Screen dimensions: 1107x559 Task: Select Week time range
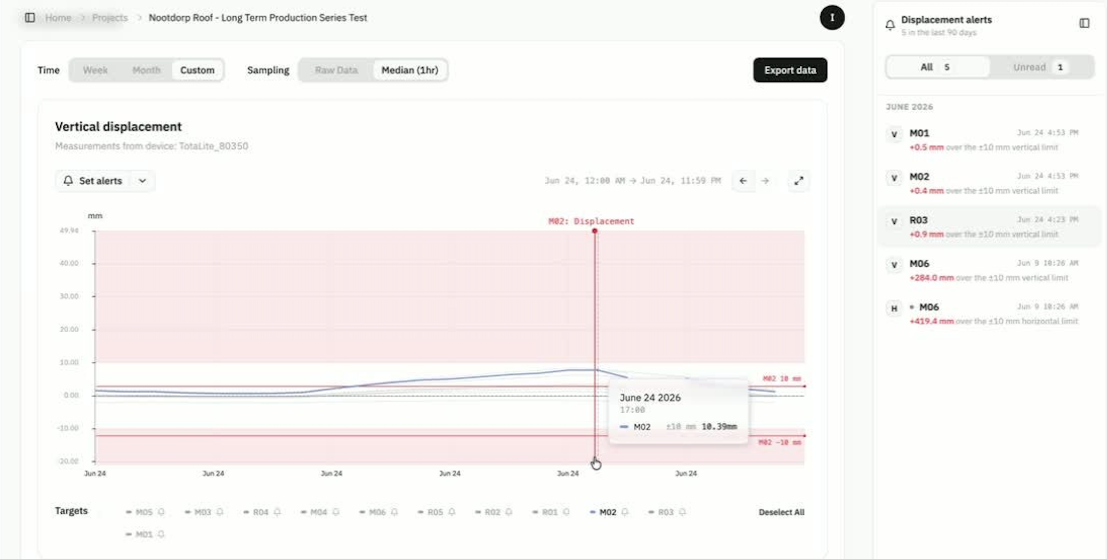click(x=95, y=70)
